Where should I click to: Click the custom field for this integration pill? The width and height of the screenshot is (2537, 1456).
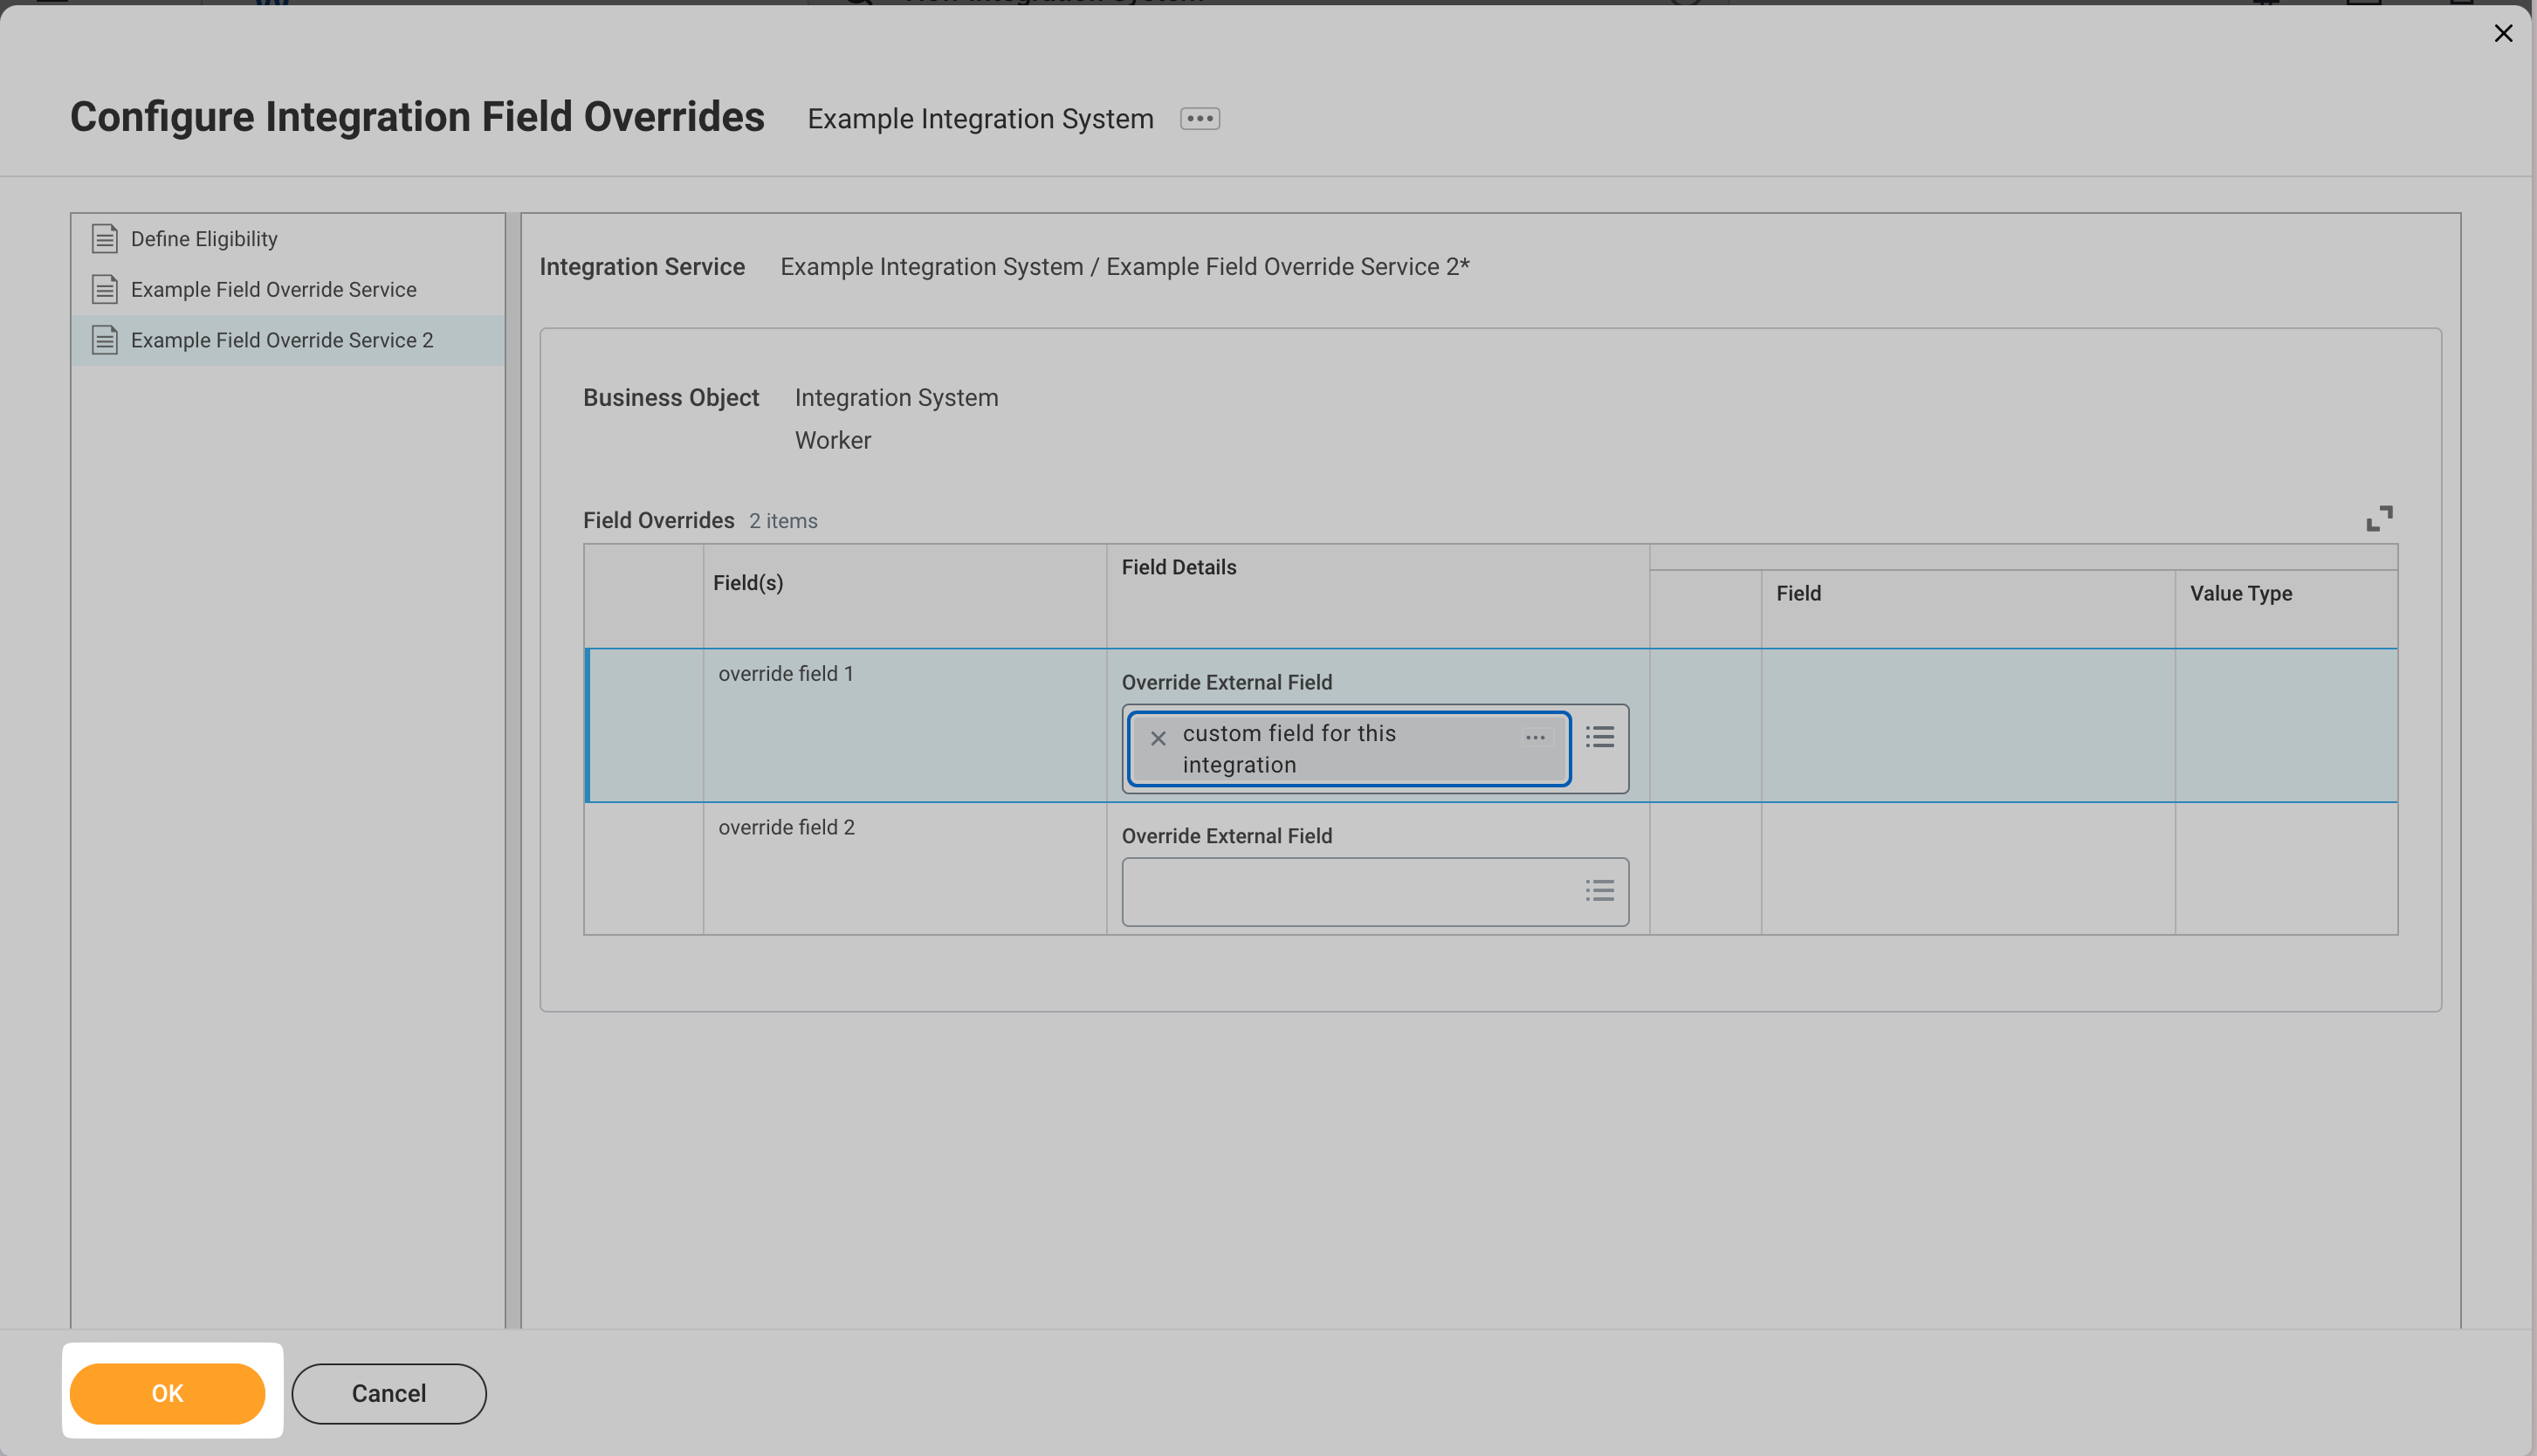tap(1348, 749)
